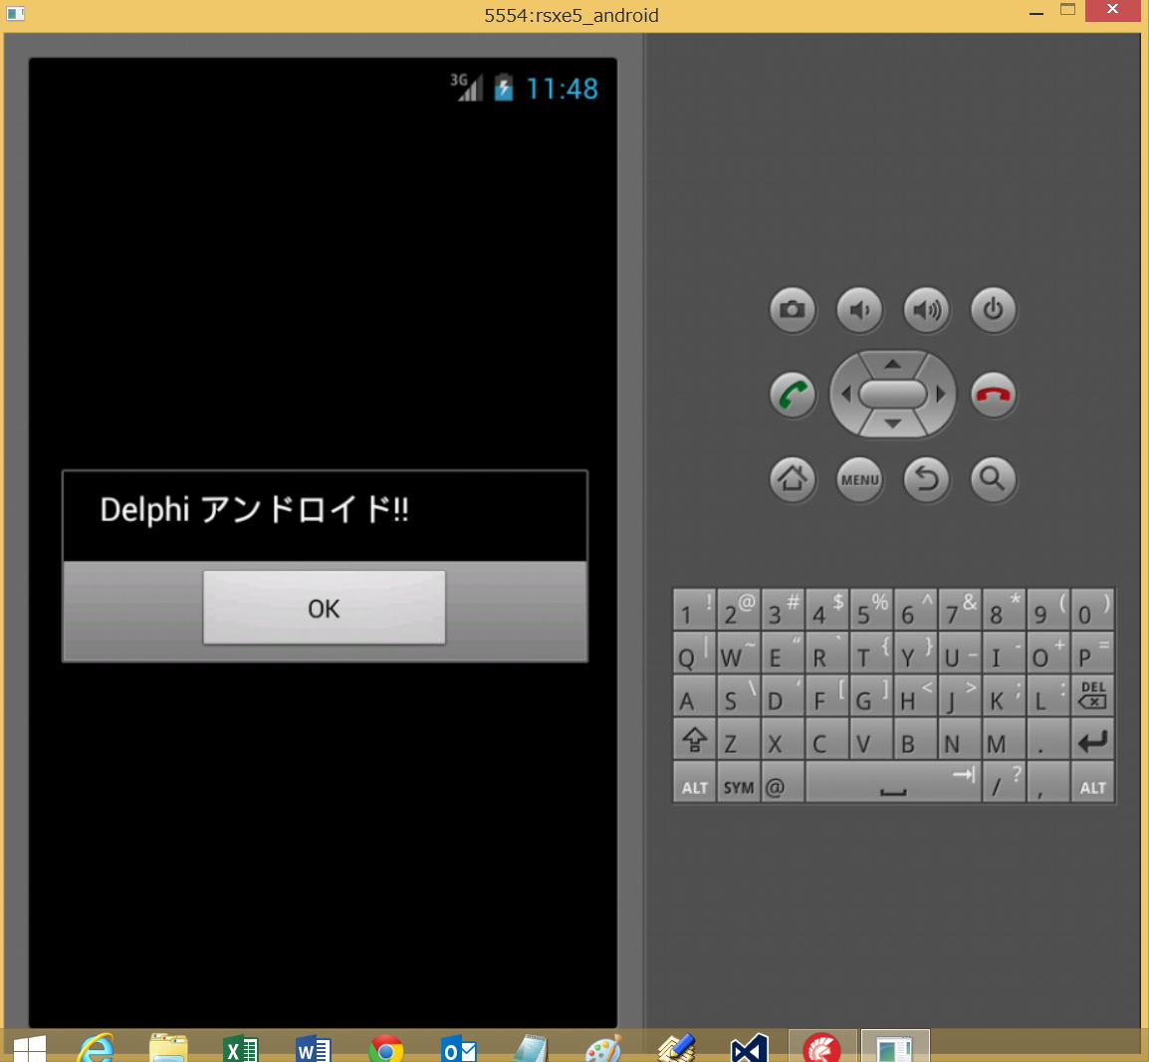Tap the @ key on bottom row
The height and width of the screenshot is (1062, 1149).
(783, 782)
